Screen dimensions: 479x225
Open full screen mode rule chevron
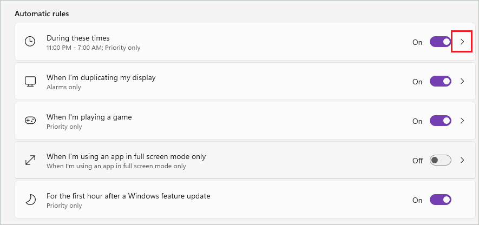pyautogui.click(x=462, y=160)
